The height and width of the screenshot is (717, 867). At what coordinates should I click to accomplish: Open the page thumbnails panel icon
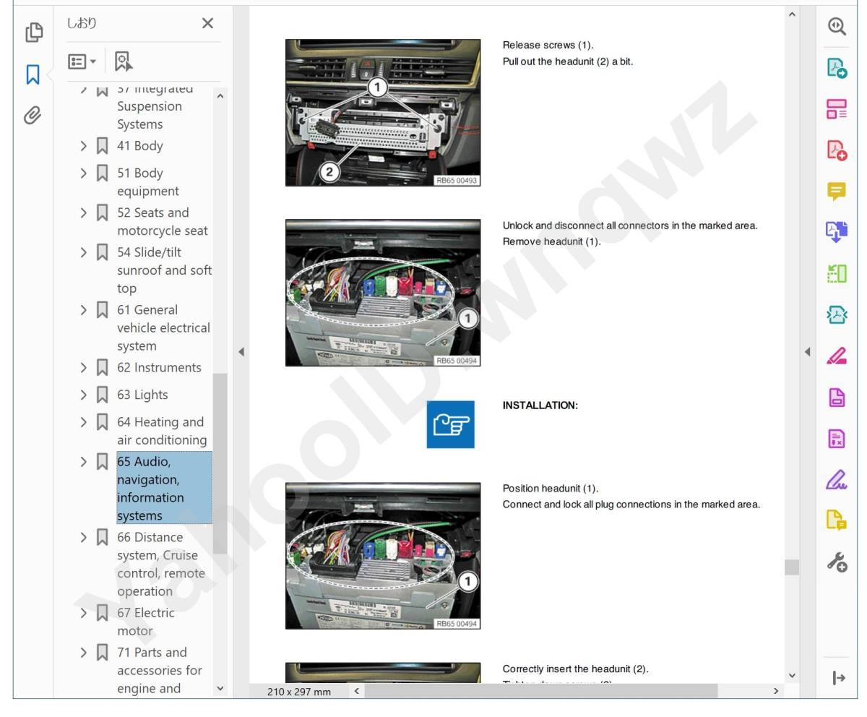pyautogui.click(x=33, y=32)
